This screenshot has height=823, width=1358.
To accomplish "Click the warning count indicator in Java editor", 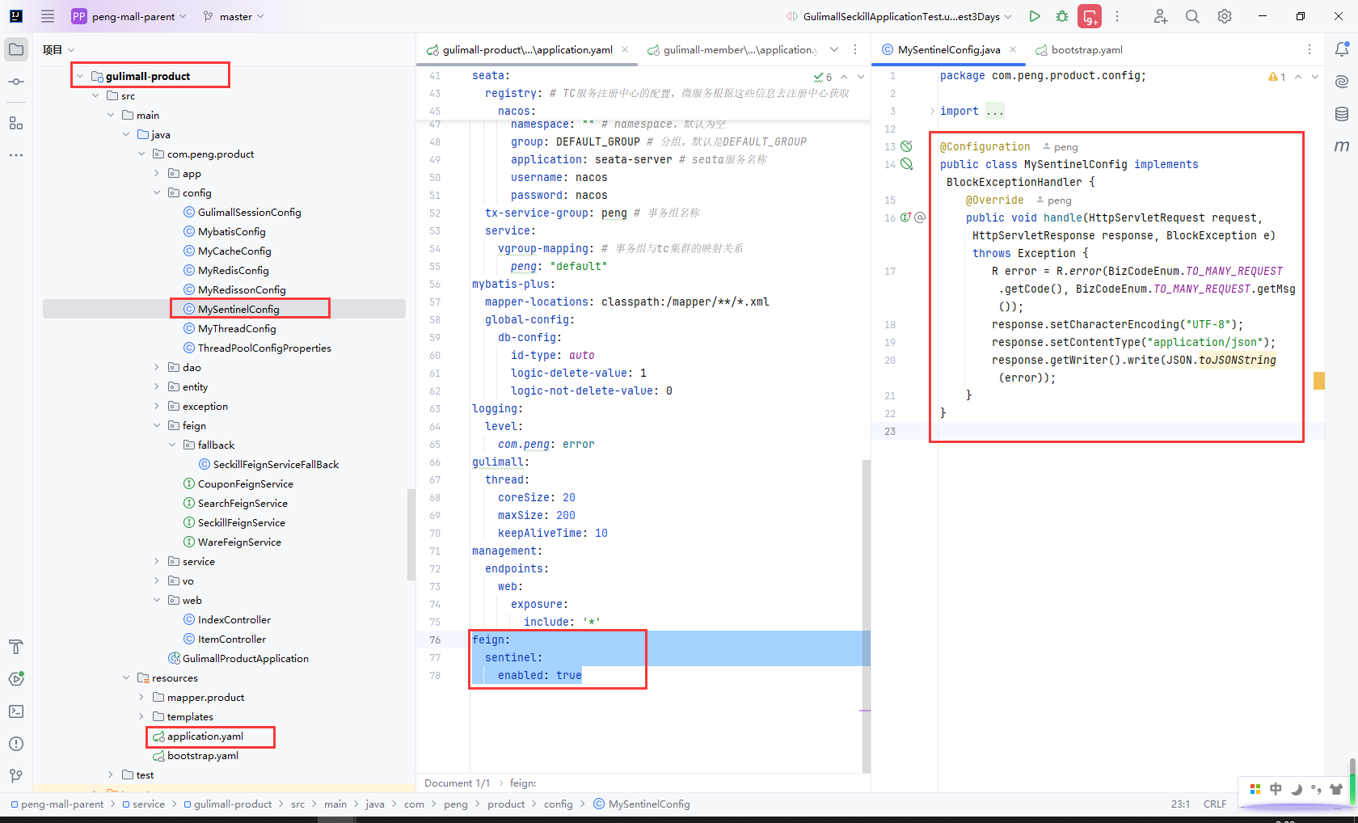I will point(1277,77).
